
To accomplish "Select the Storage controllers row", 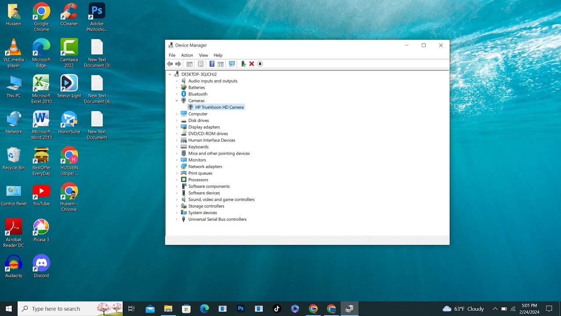I will [x=202, y=206].
